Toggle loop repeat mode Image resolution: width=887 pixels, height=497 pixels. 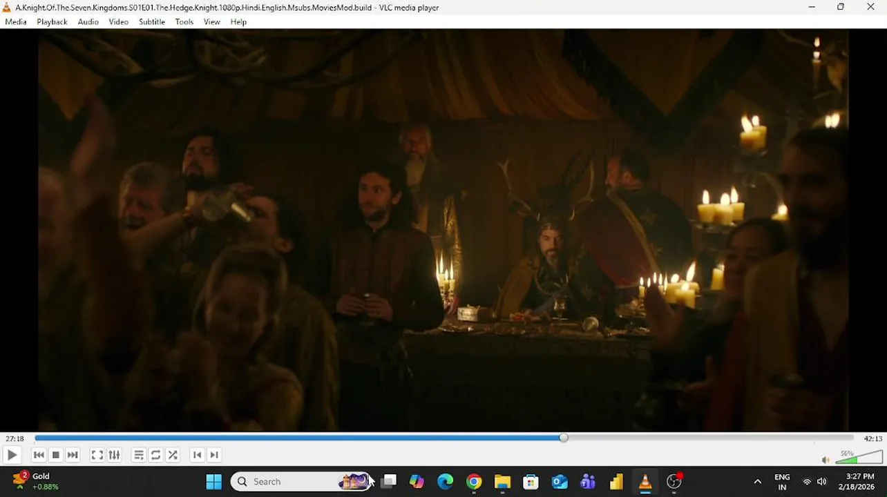[x=155, y=455]
